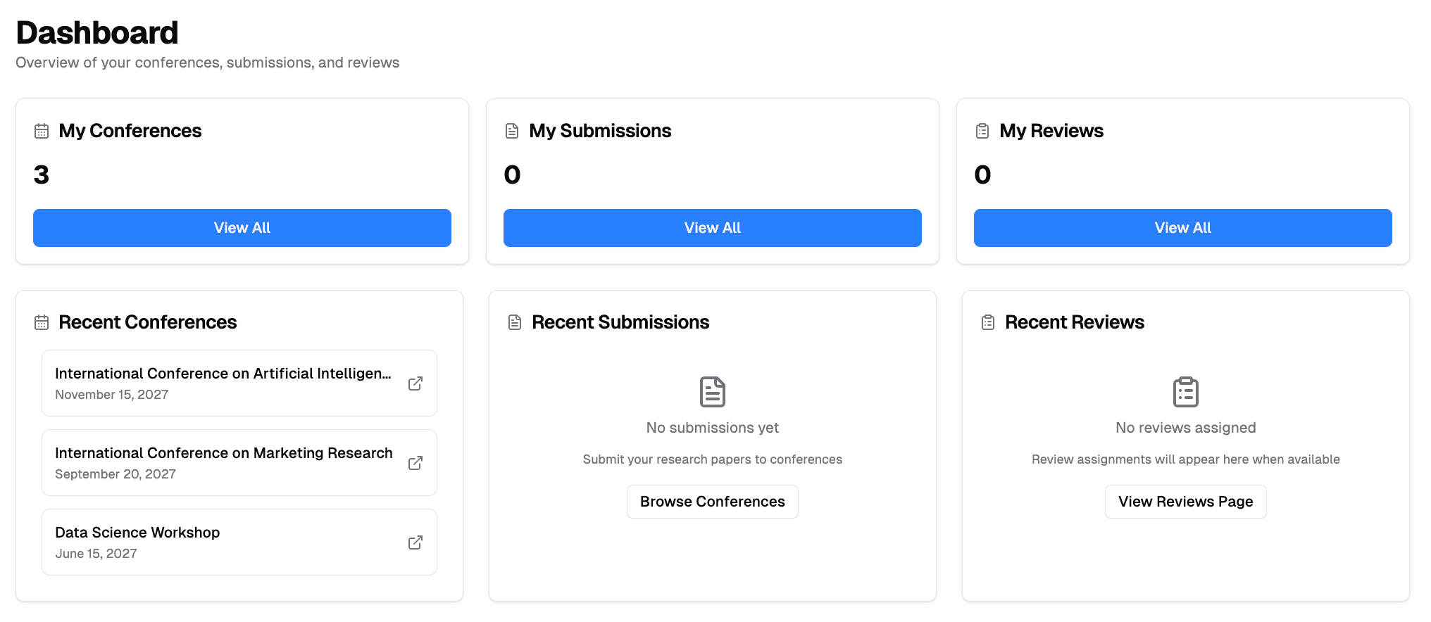Open external link icon for Data Science Workshop
This screenshot has height=622, width=1431.
pos(415,542)
